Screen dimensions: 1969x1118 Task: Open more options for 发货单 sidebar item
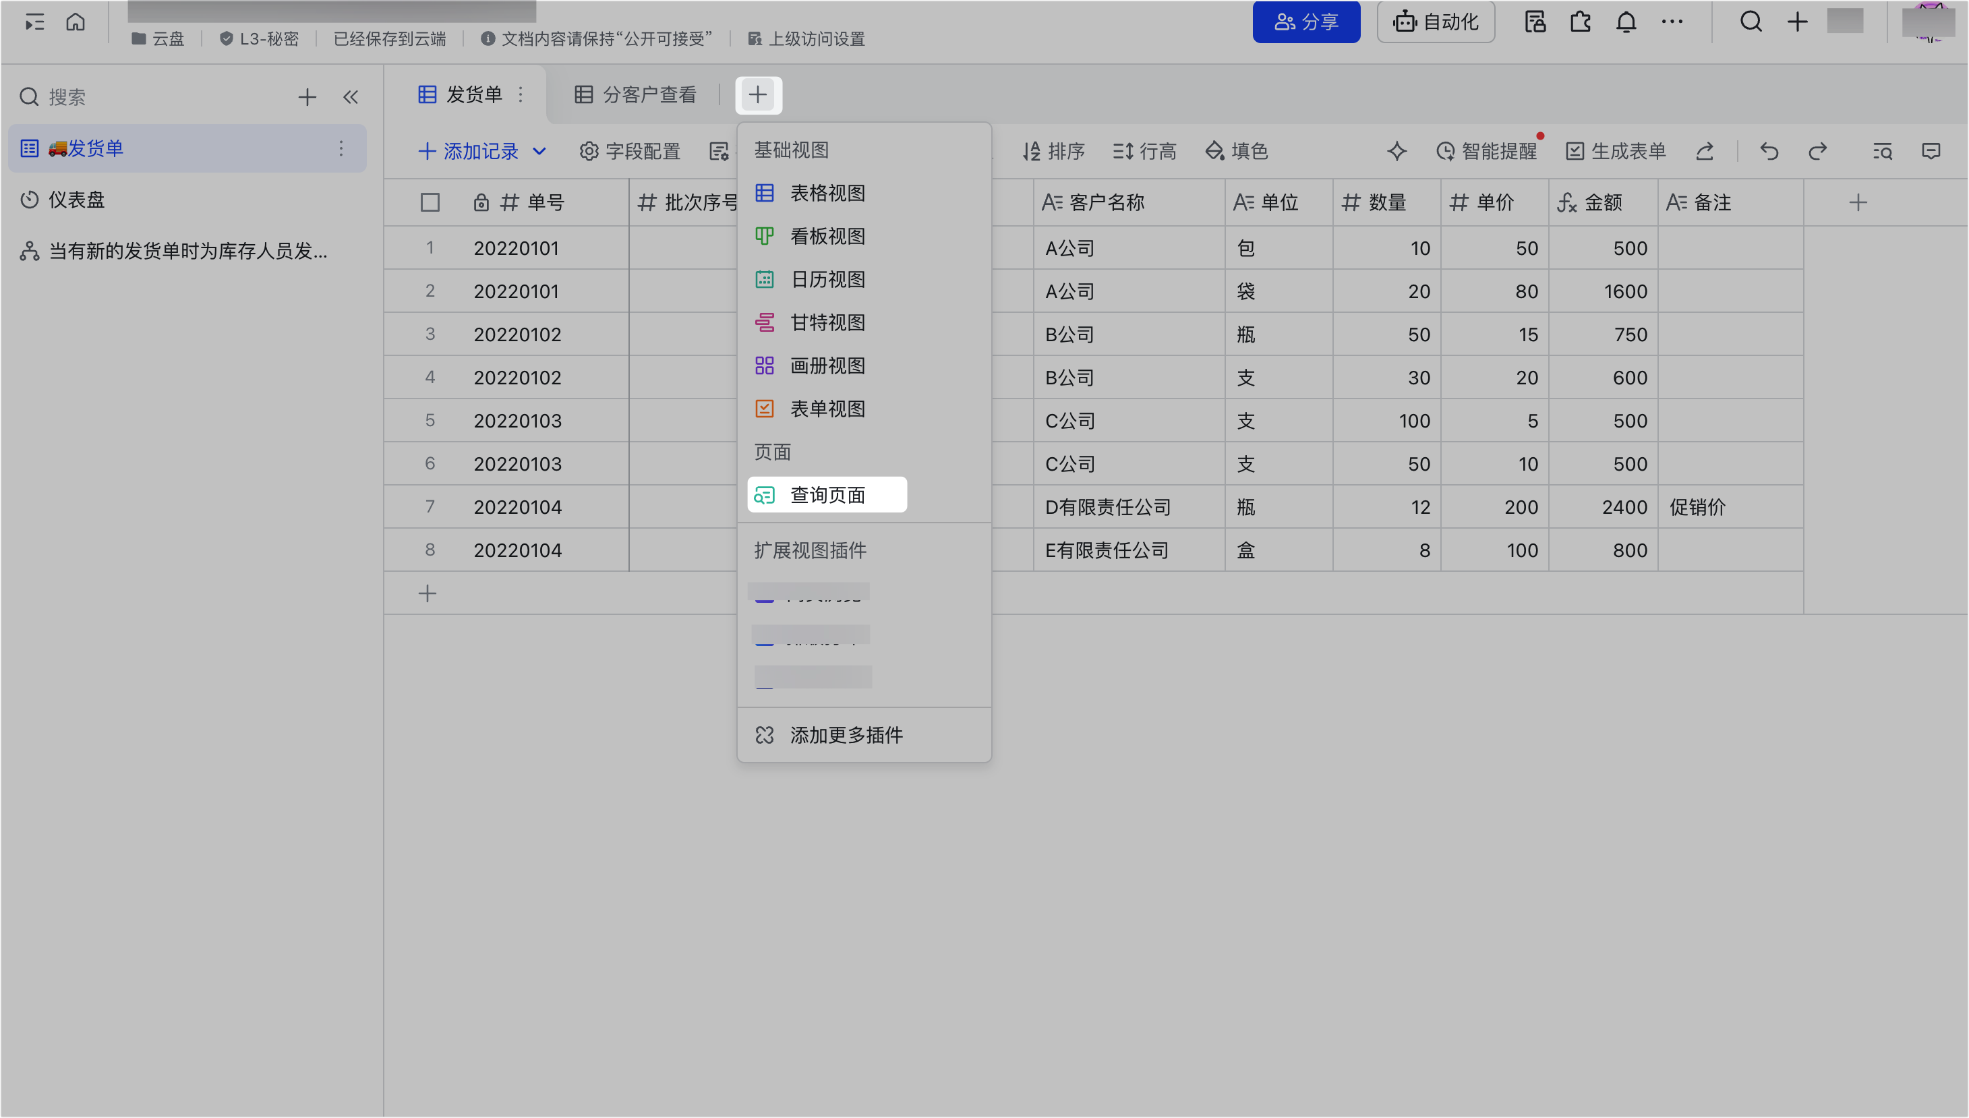(x=342, y=148)
